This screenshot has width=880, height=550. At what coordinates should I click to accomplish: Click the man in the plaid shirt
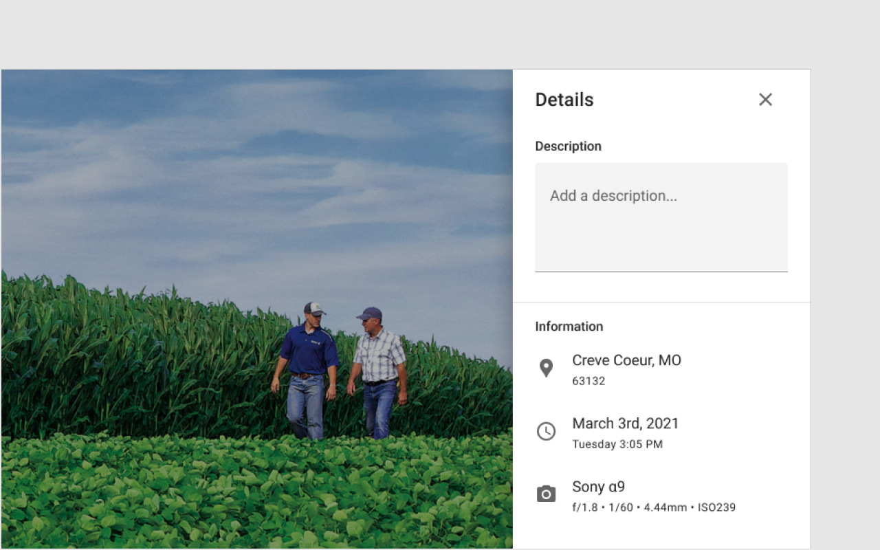[x=377, y=364]
